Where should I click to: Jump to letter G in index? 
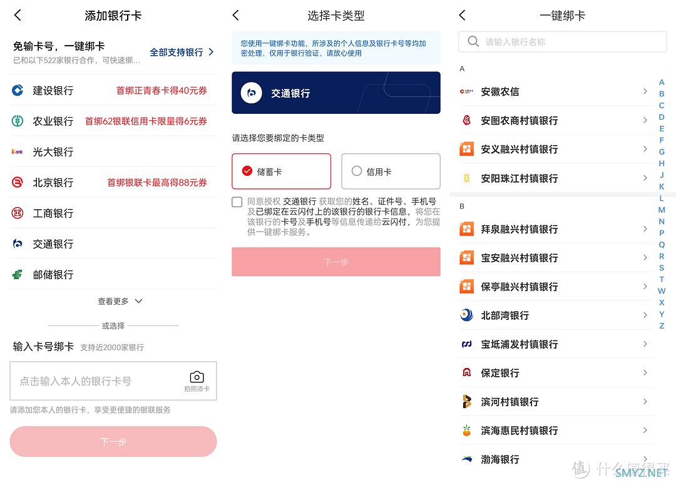662,151
